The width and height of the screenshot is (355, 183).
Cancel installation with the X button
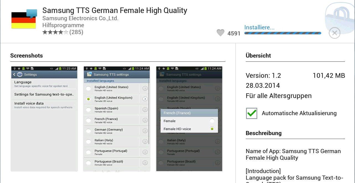(x=334, y=33)
